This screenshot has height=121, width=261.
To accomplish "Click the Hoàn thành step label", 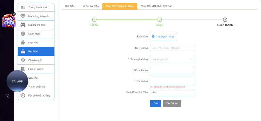I will point(225,25).
